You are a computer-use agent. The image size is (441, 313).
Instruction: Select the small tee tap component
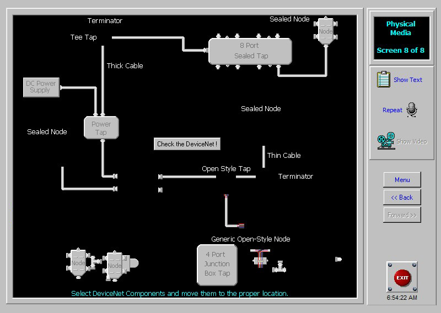(x=281, y=267)
